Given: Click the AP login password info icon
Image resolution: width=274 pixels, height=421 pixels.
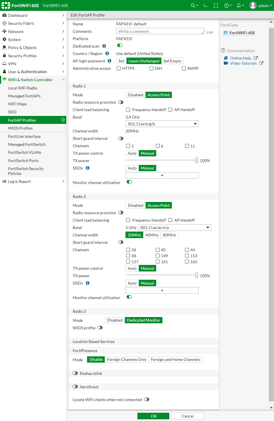Looking at the screenshot, I should (109, 61).
